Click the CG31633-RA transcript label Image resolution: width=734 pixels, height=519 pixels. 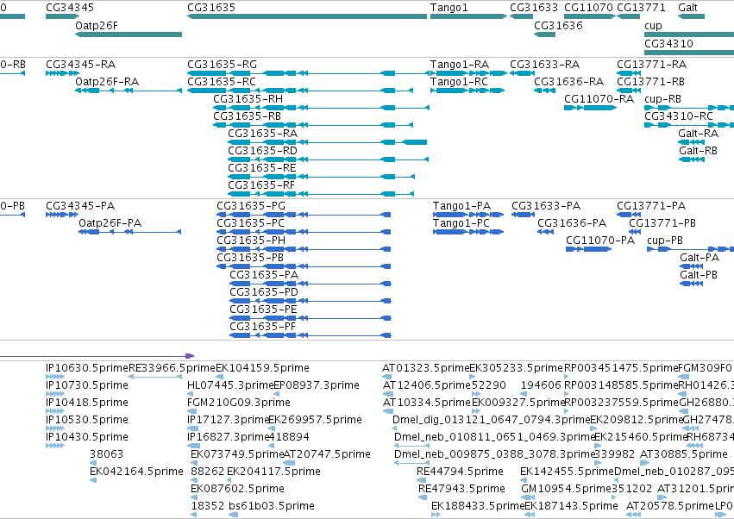pyautogui.click(x=544, y=64)
